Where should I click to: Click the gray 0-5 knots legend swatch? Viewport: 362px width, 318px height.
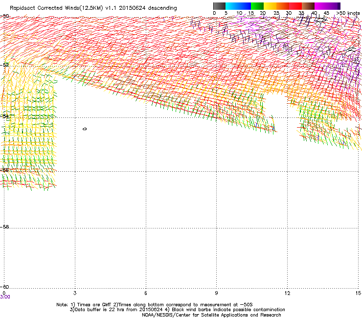pyautogui.click(x=219, y=6)
